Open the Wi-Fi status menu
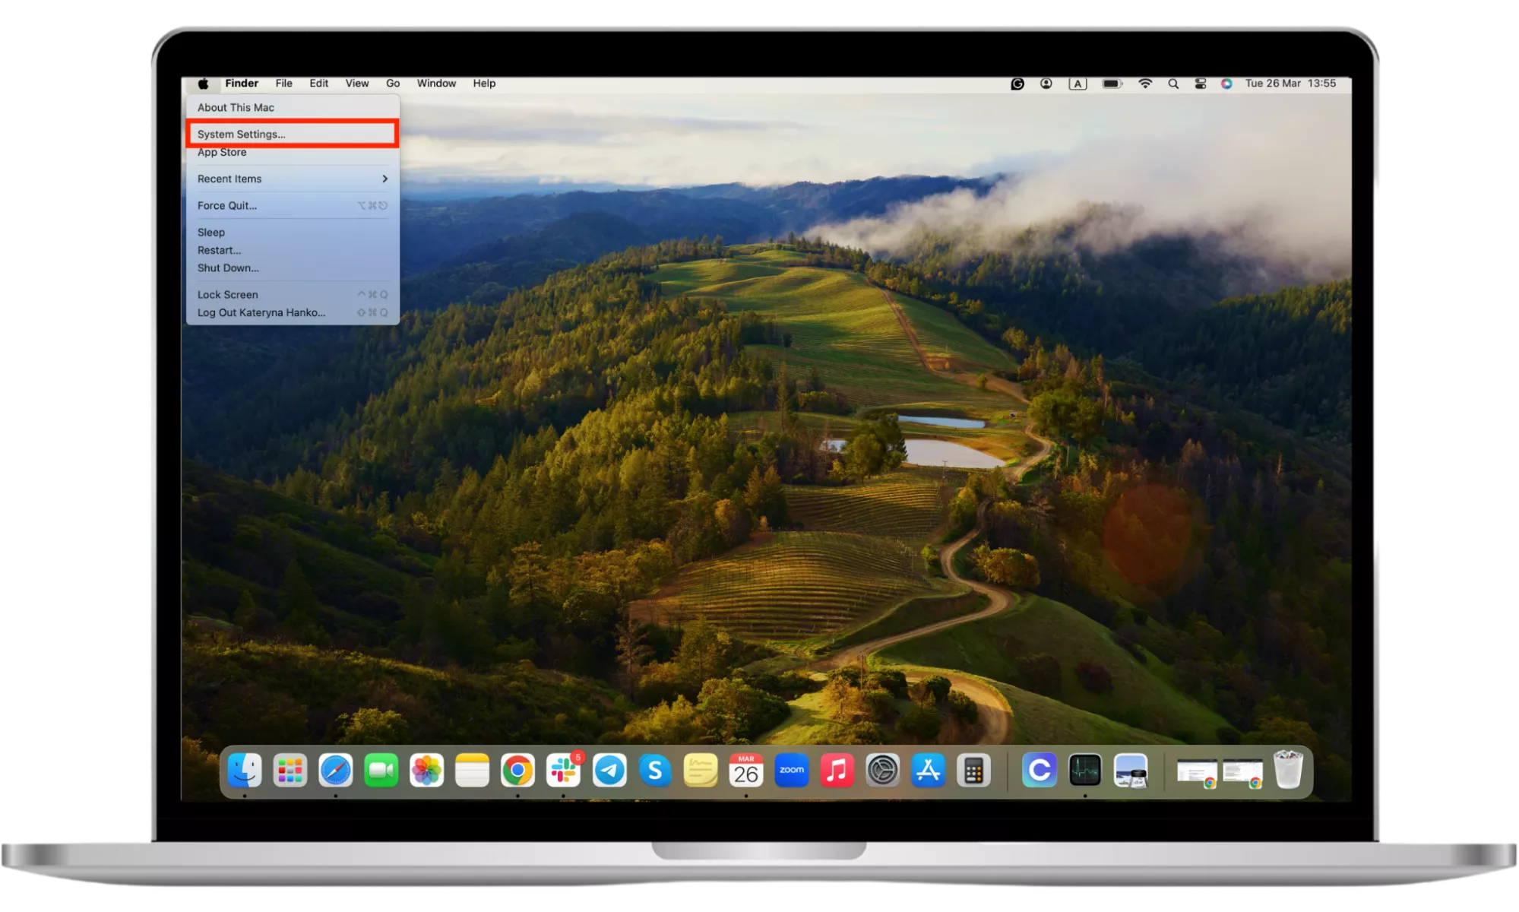Screen dimensions: 1519x912 pos(1145,84)
